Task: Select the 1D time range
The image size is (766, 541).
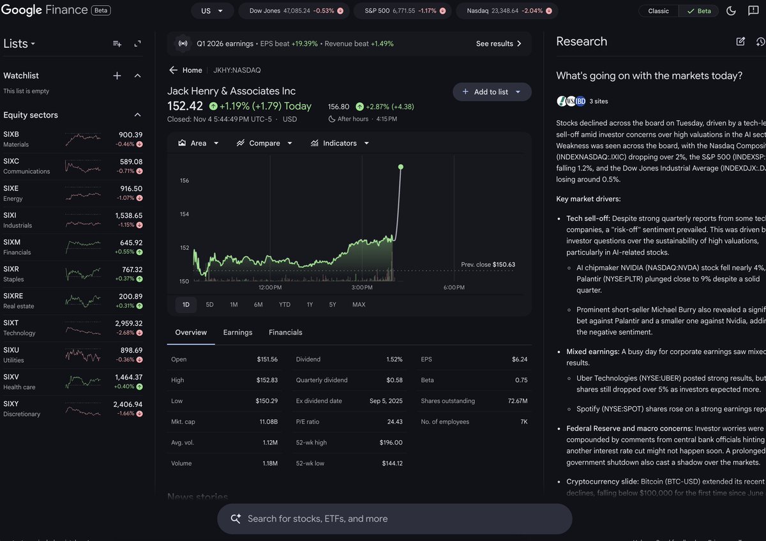Action: tap(186, 305)
